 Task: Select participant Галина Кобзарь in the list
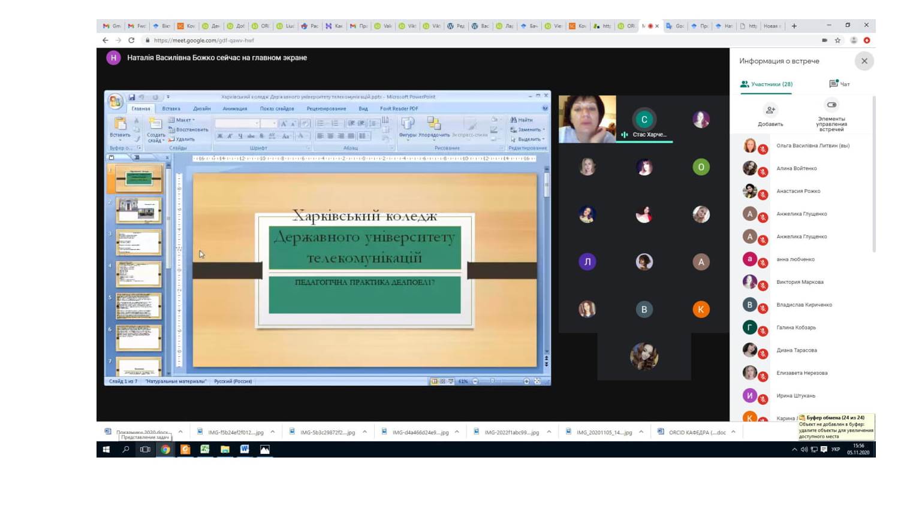click(x=796, y=328)
